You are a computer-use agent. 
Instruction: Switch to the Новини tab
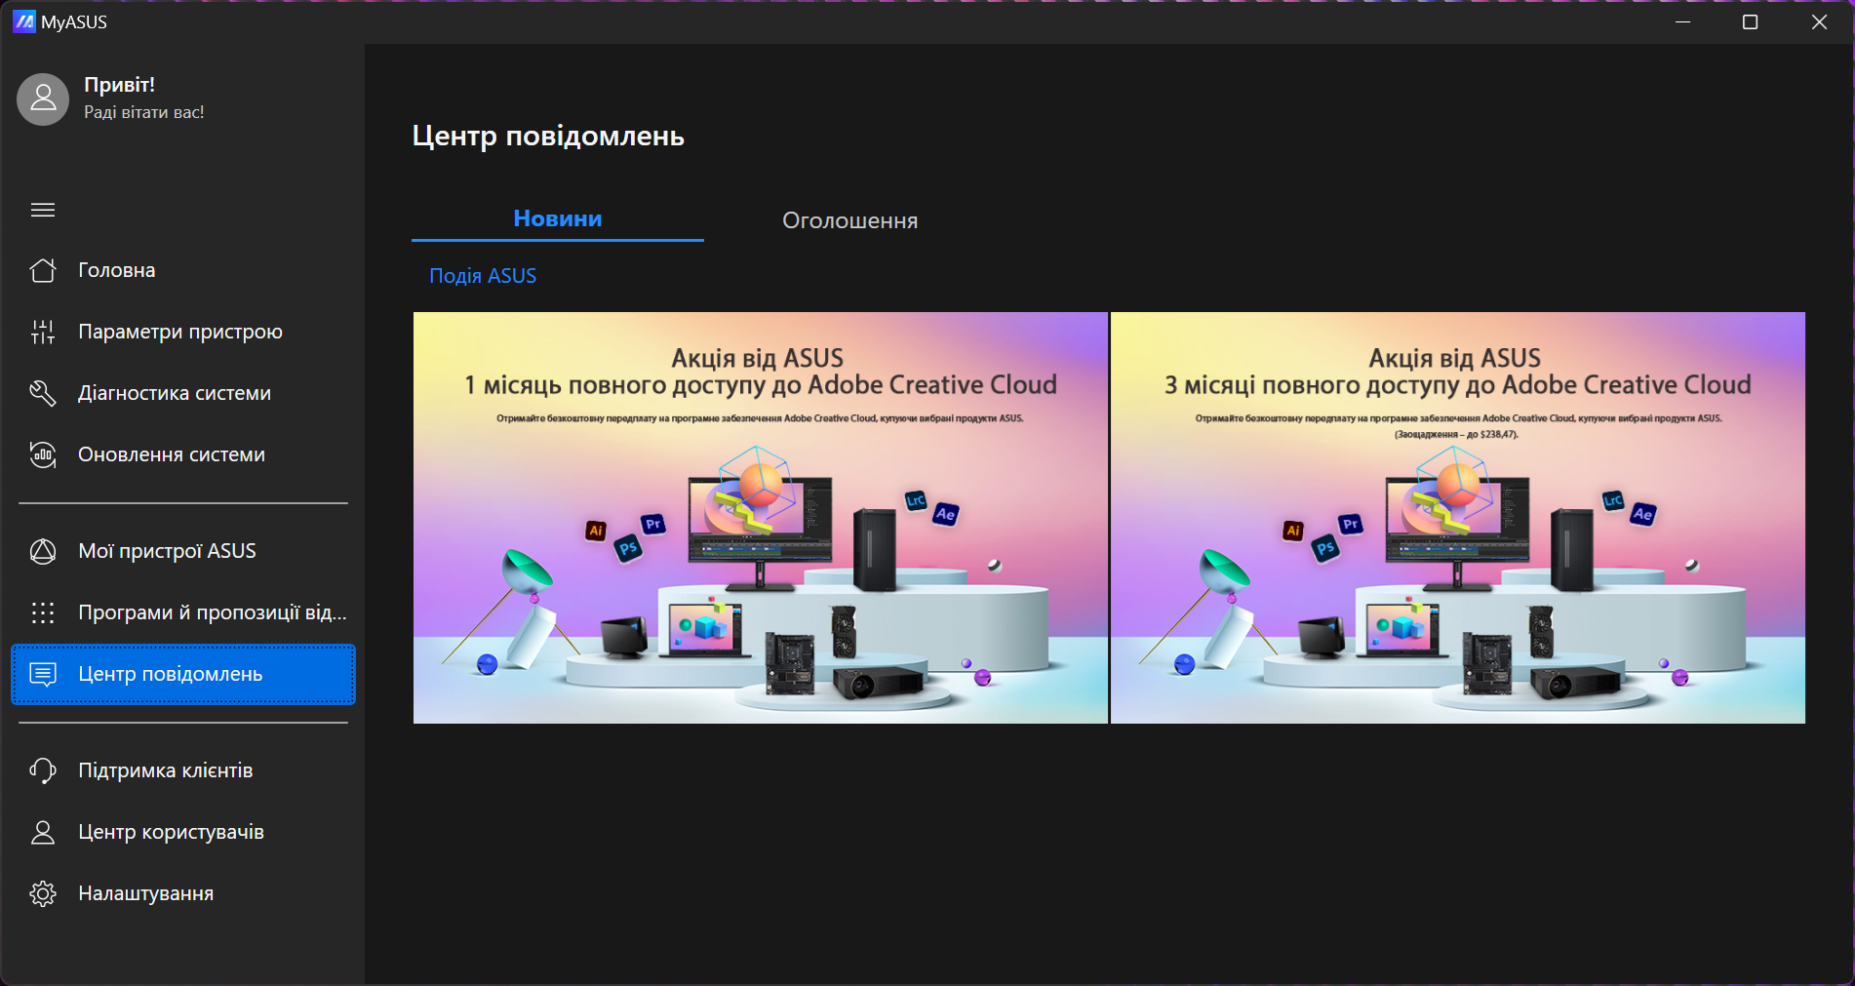pyautogui.click(x=558, y=219)
